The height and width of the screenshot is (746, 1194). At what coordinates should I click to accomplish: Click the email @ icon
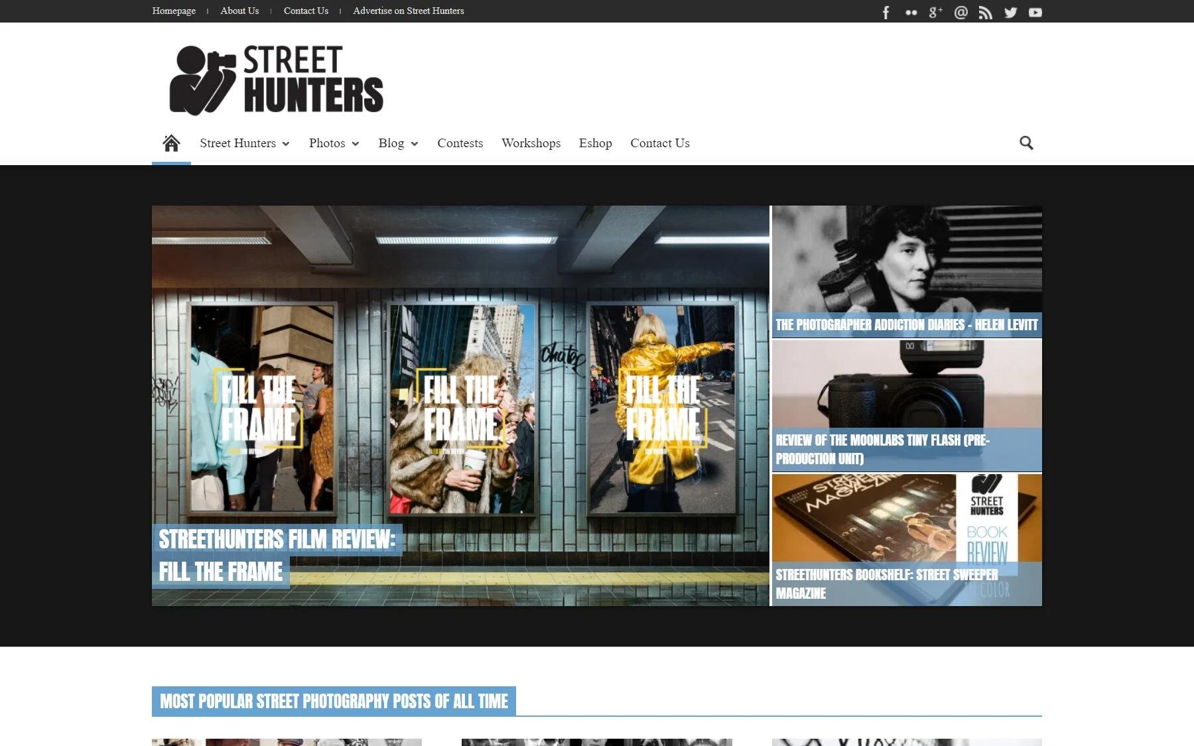pos(961,12)
